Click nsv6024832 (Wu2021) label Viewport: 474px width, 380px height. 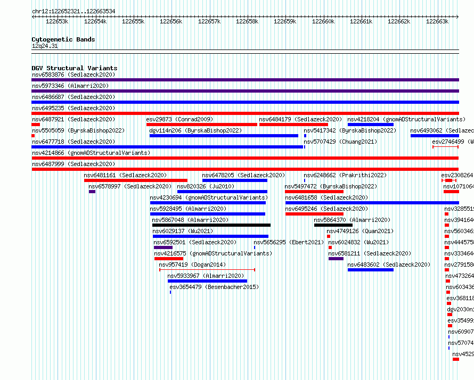click(358, 242)
